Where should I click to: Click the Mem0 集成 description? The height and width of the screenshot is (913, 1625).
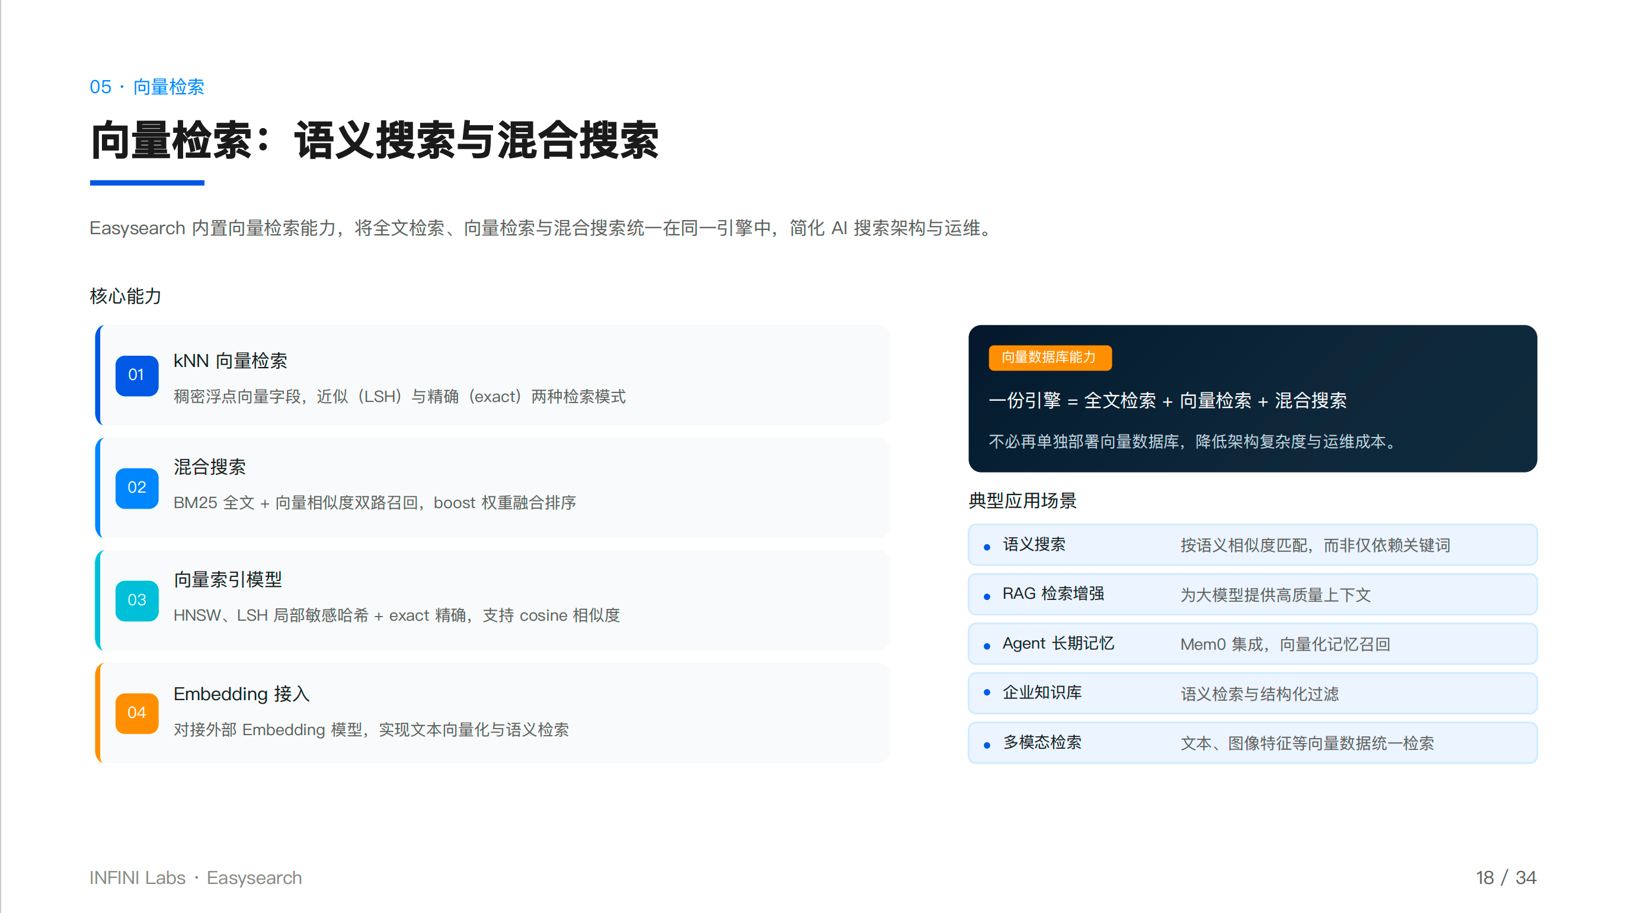click(1285, 644)
